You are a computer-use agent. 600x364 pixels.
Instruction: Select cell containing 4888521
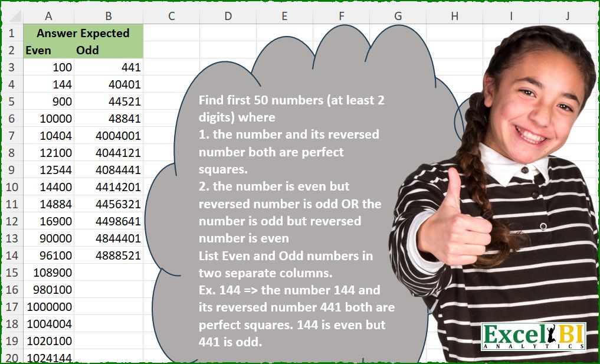pos(109,255)
